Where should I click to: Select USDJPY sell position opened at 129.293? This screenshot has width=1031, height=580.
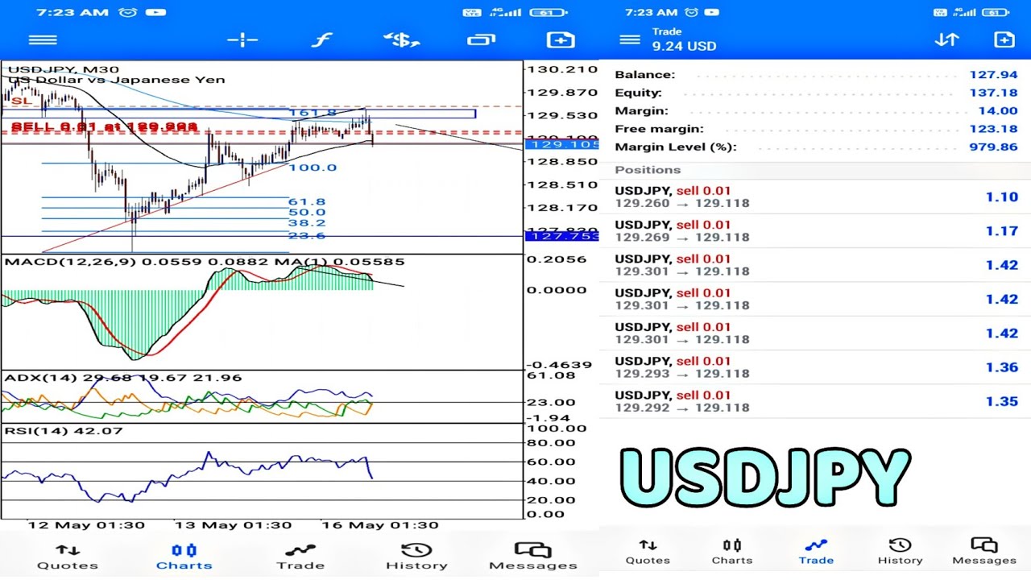[x=815, y=367]
